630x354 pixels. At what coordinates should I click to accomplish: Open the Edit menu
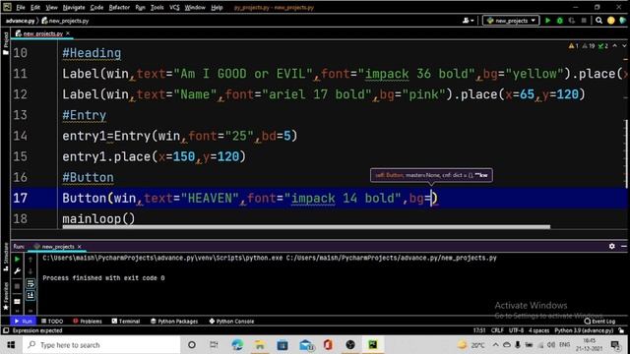pyautogui.click(x=35, y=7)
